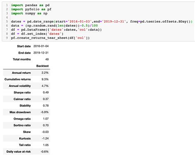The image size is (195, 155).
Task: Select the Kurtosis value -1.24
Action: [45, 139]
